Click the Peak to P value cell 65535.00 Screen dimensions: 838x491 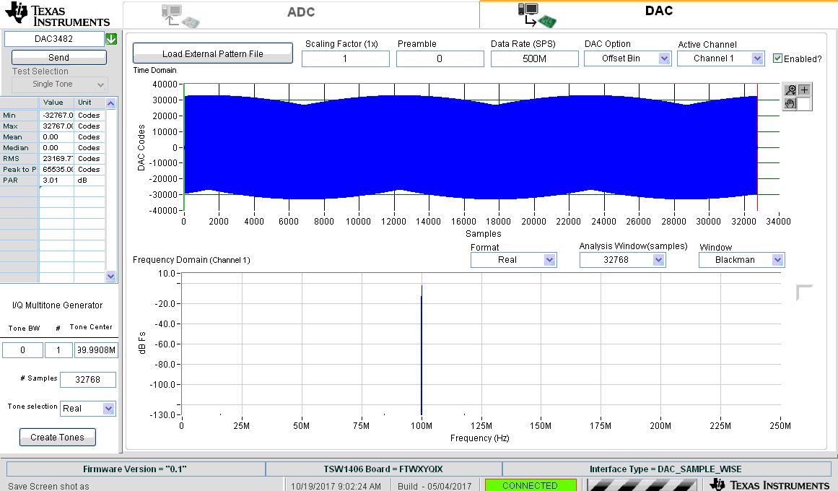56,169
